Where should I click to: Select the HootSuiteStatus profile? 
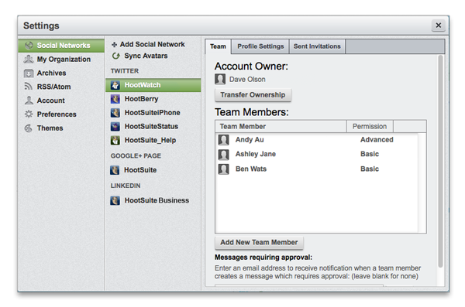[x=153, y=126]
